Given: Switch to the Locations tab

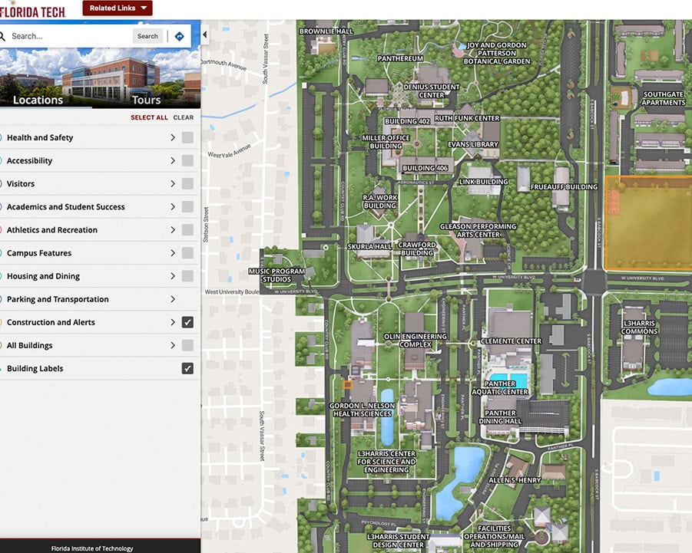Looking at the screenshot, I should tap(38, 100).
